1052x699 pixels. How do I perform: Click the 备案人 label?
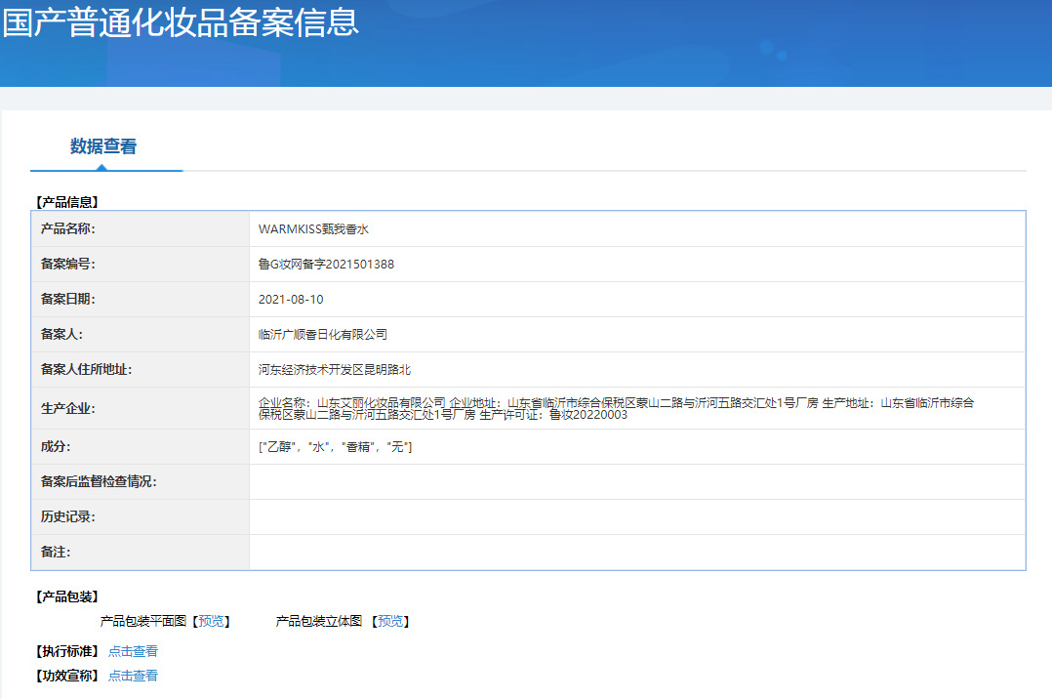pyautogui.click(x=61, y=335)
